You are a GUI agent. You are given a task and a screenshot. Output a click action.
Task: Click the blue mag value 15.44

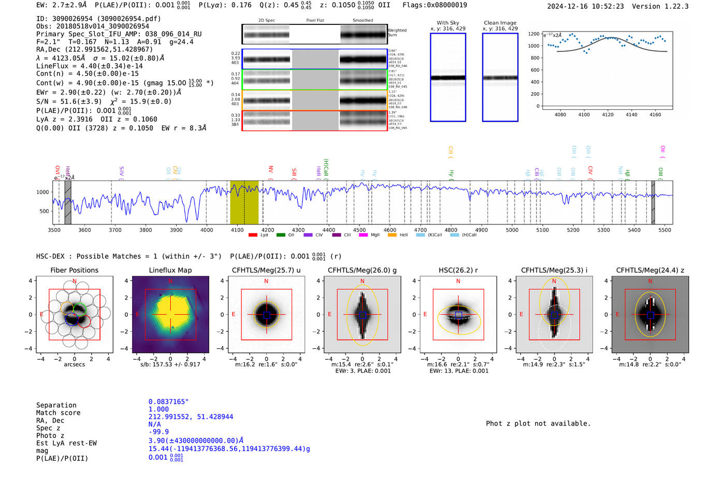point(229,449)
